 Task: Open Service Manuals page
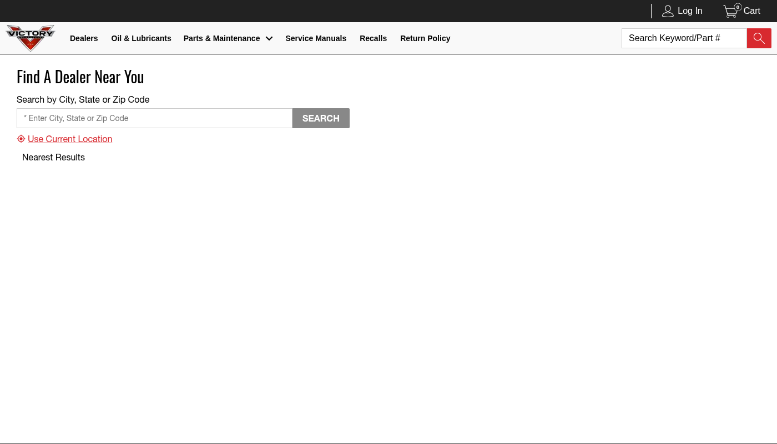(316, 38)
